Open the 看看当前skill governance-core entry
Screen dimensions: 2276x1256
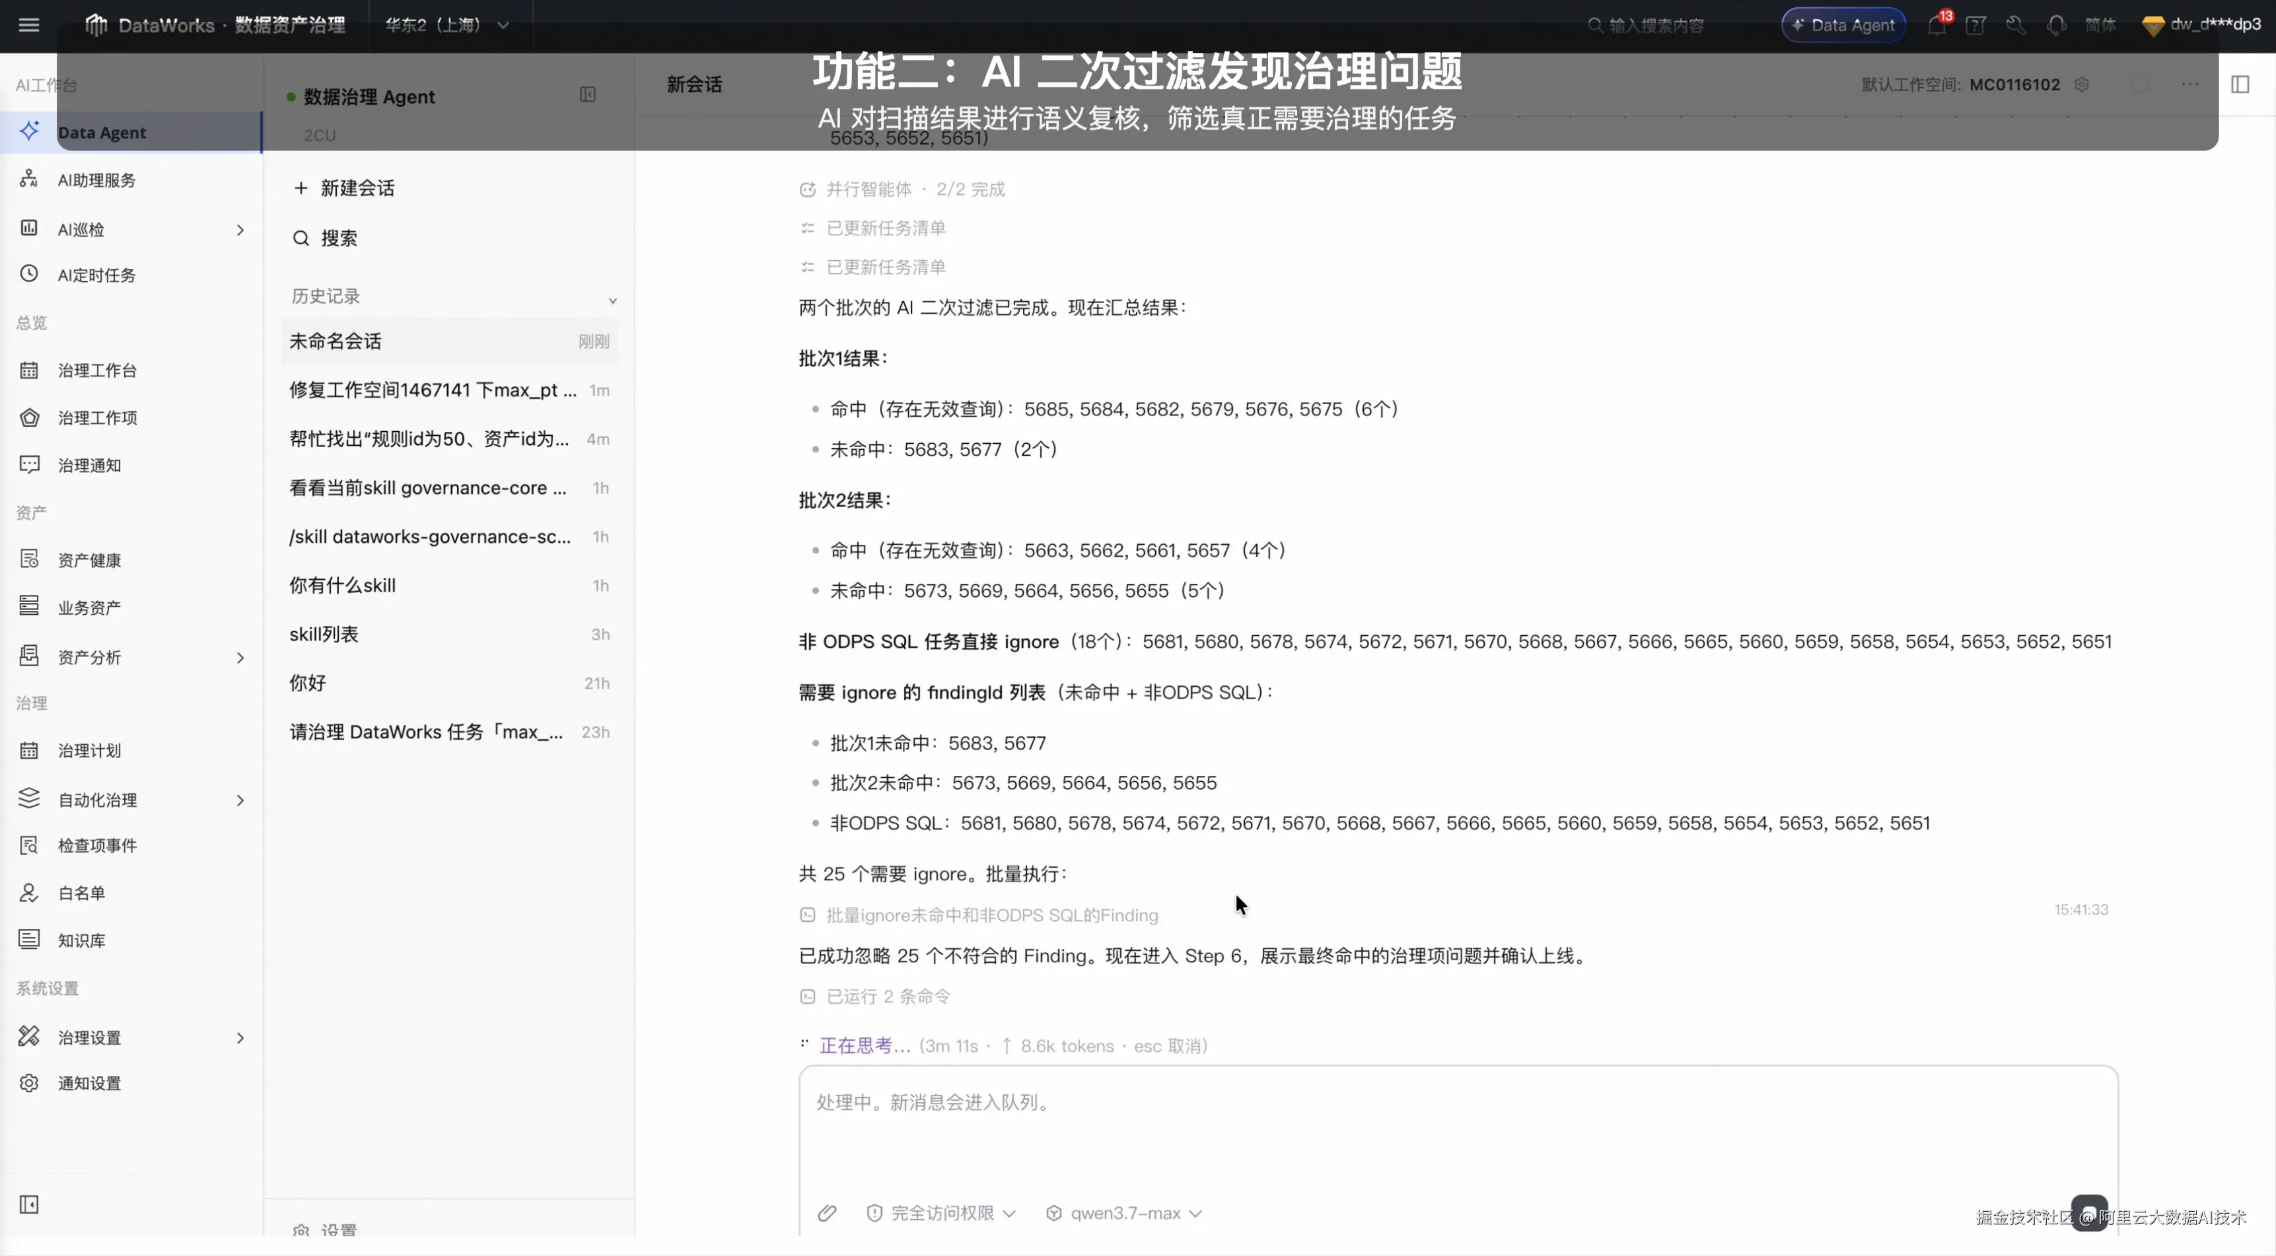click(x=450, y=487)
